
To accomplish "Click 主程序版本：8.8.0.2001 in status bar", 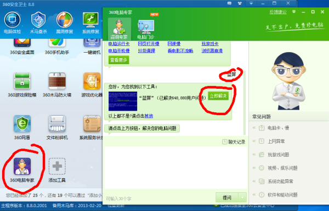I will [x=24, y=206].
